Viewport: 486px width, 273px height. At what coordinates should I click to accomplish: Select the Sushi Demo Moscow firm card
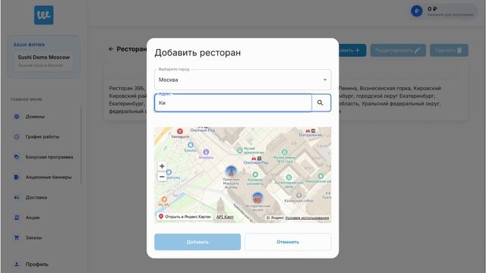44,61
